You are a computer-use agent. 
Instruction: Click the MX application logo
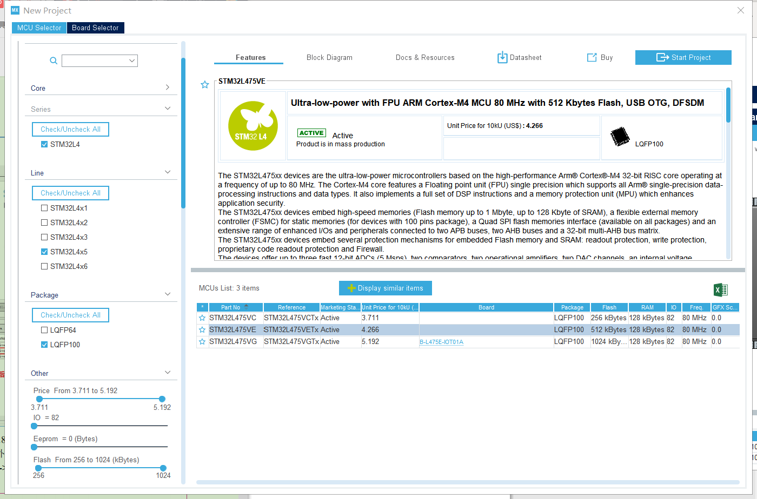(15, 10)
